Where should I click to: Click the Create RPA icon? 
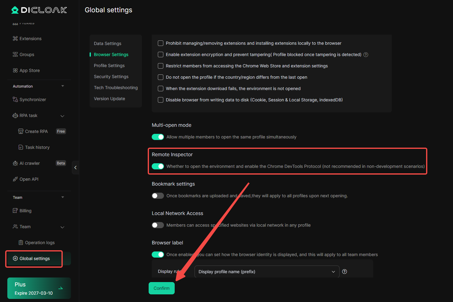coord(21,131)
